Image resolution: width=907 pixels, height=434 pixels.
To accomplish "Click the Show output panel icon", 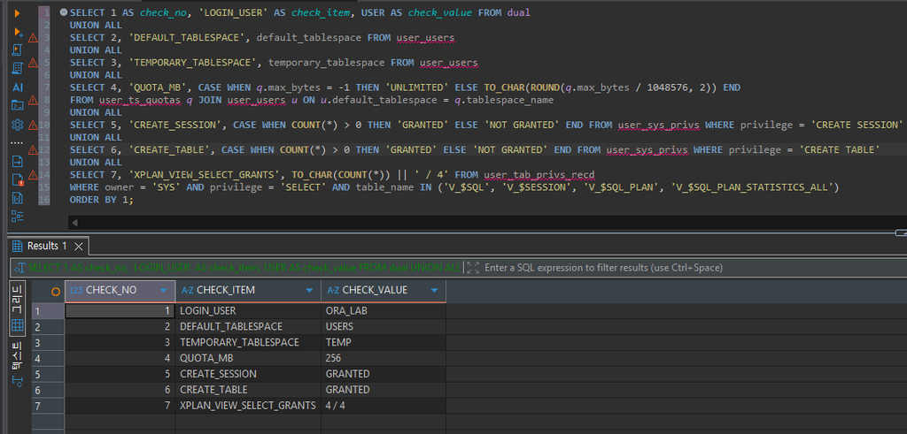I will (18, 161).
